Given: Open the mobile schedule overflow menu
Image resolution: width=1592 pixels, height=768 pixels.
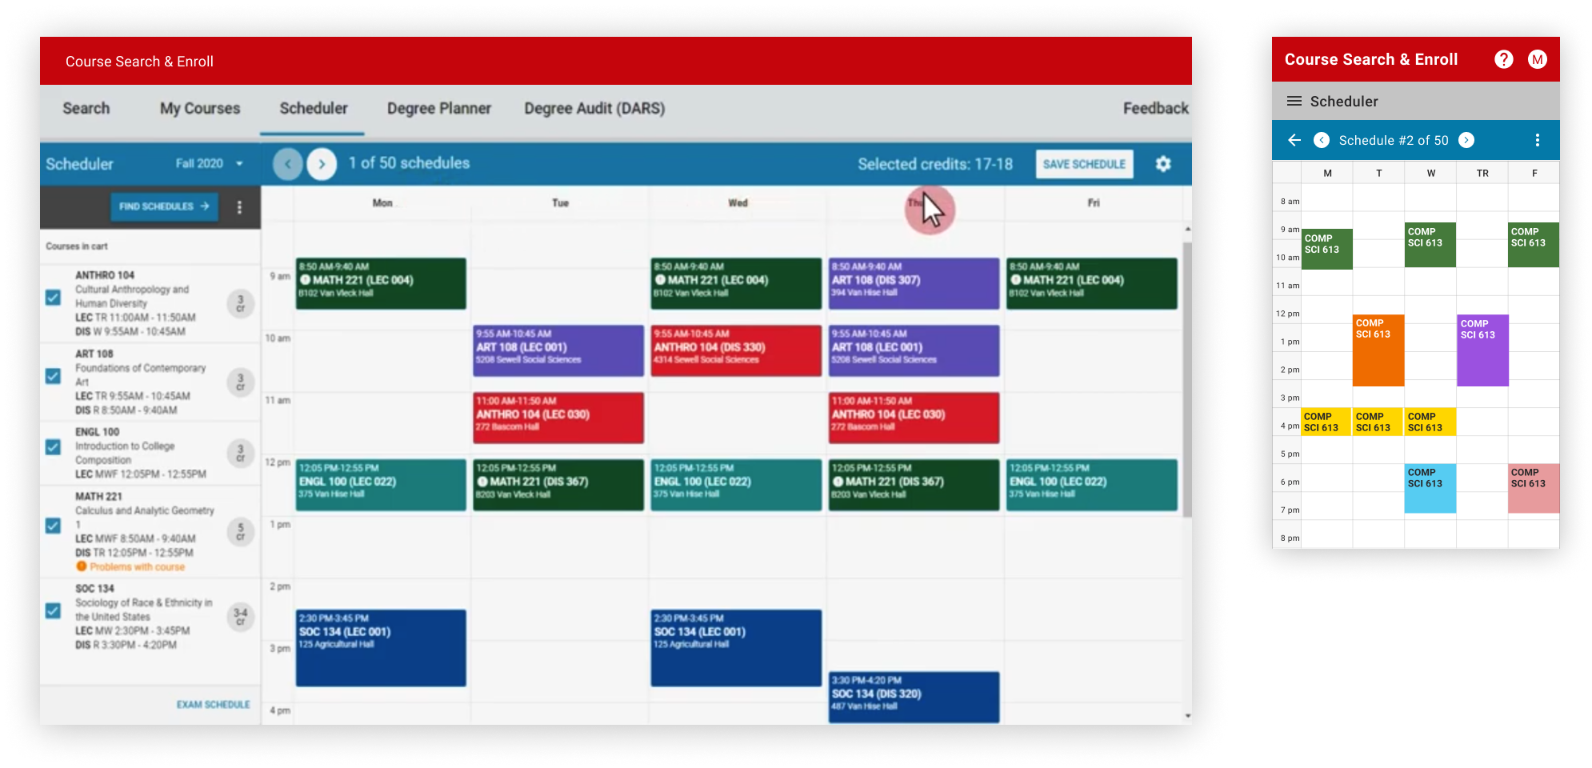Looking at the screenshot, I should click(1537, 141).
